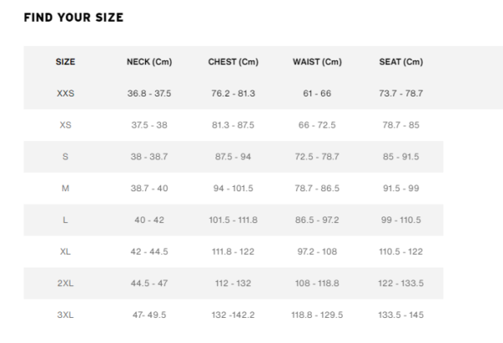Image resolution: width=503 pixels, height=343 pixels.
Task: Select the NECK (Cm) column header
Action: 149,61
